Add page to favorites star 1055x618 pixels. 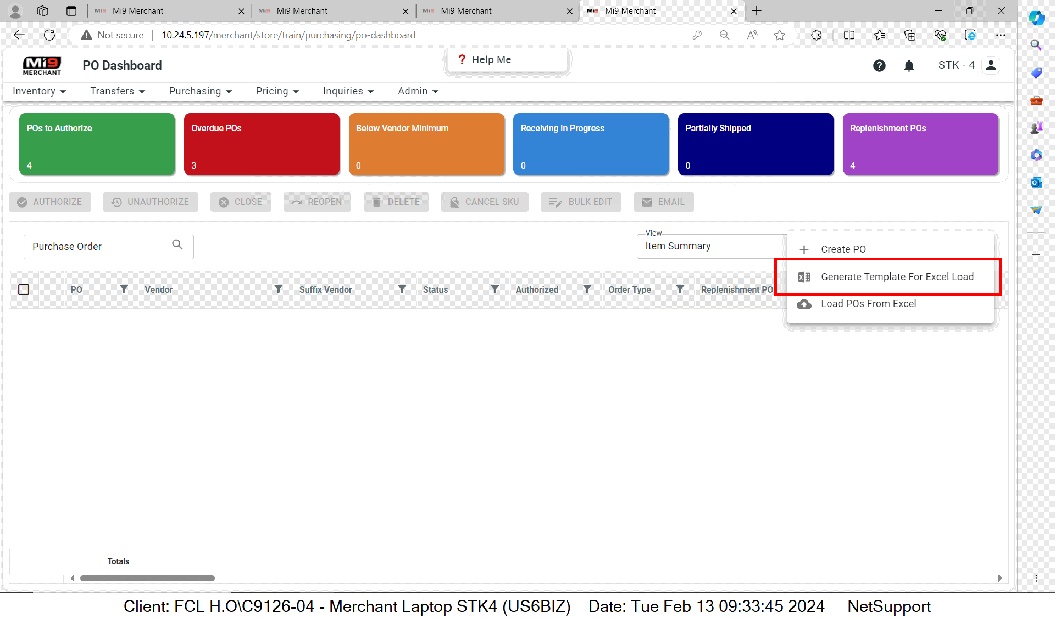779,35
